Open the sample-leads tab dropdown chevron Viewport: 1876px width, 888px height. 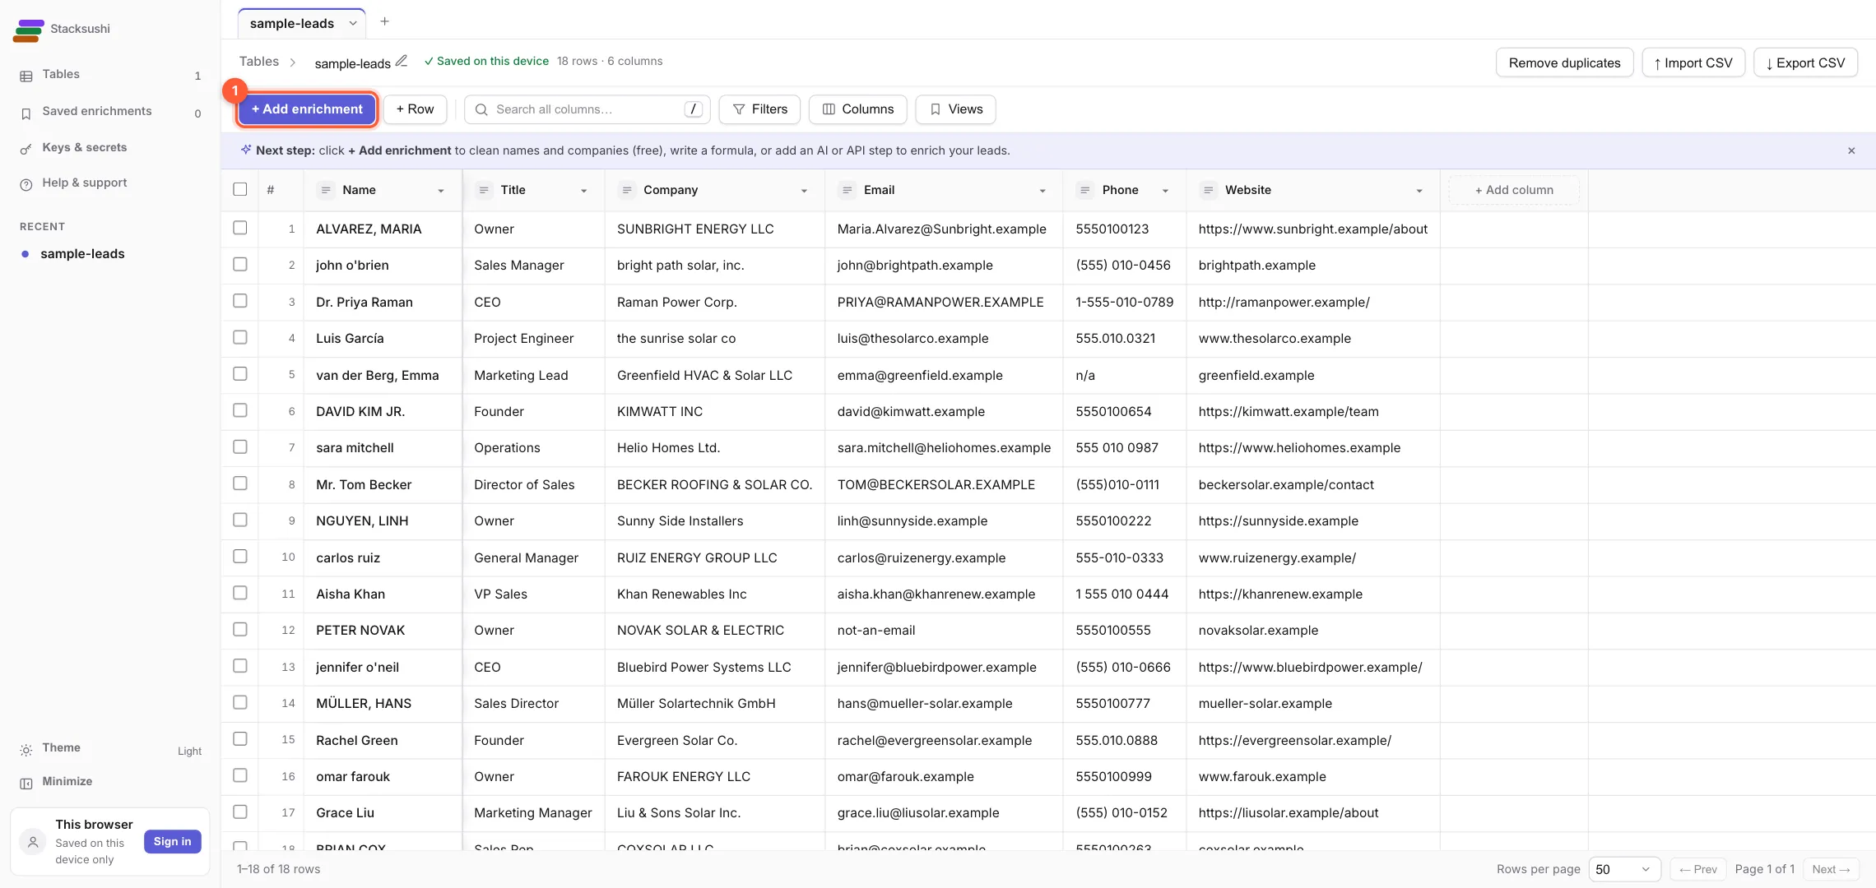(353, 23)
